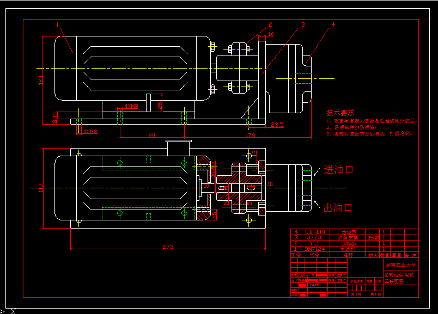Click the lower 4XM8 thread callout
Image resolution: width=438 pixels, height=314 pixels.
pyautogui.click(x=90, y=131)
